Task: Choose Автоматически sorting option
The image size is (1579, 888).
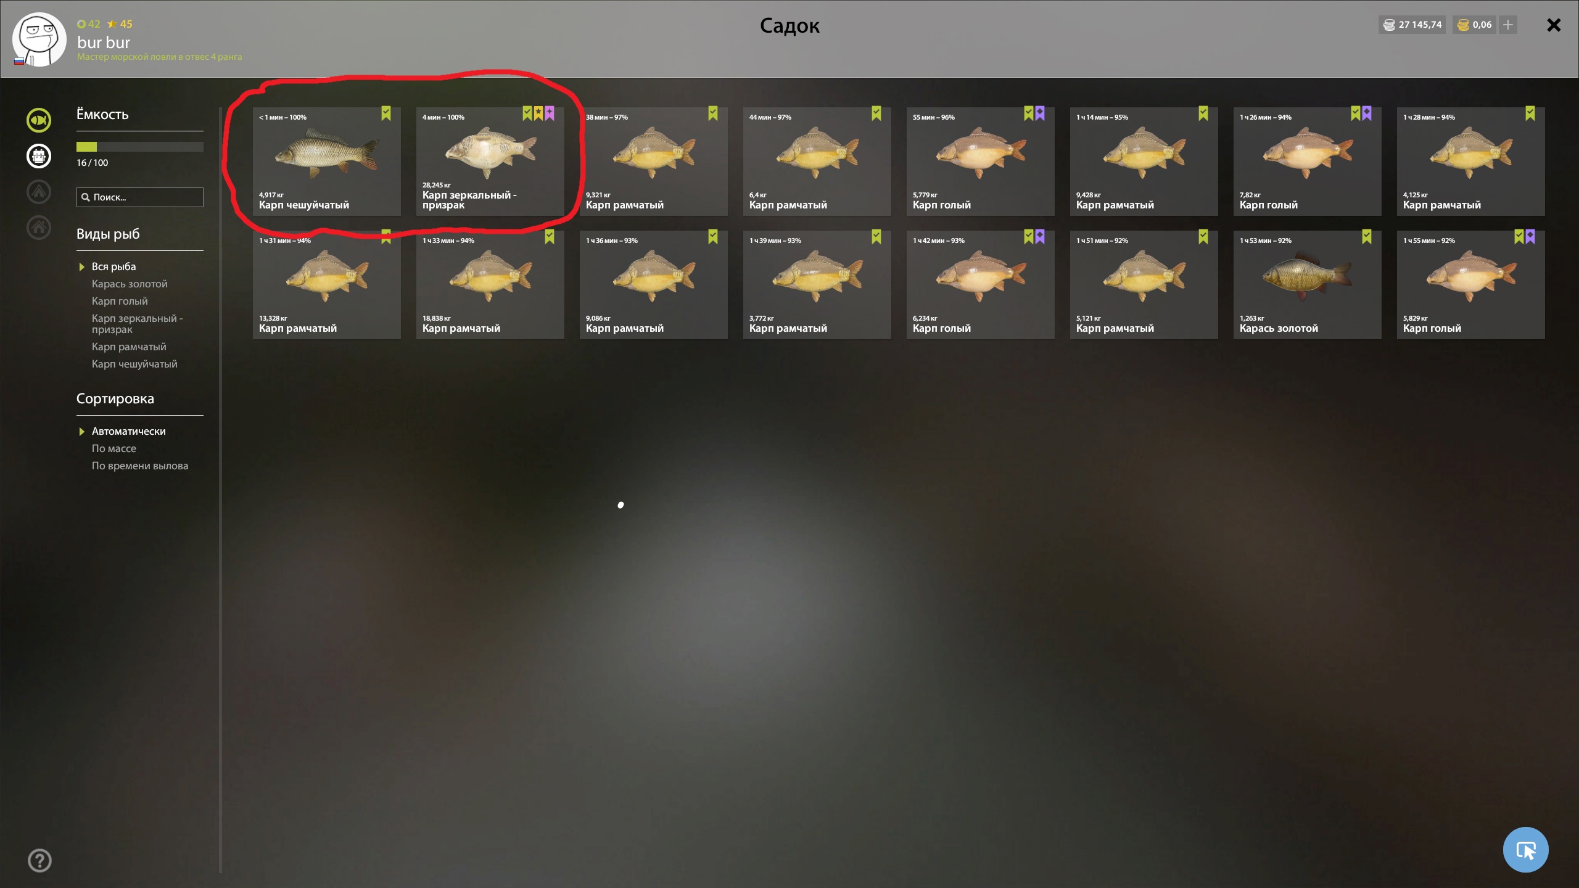Action: click(x=128, y=431)
